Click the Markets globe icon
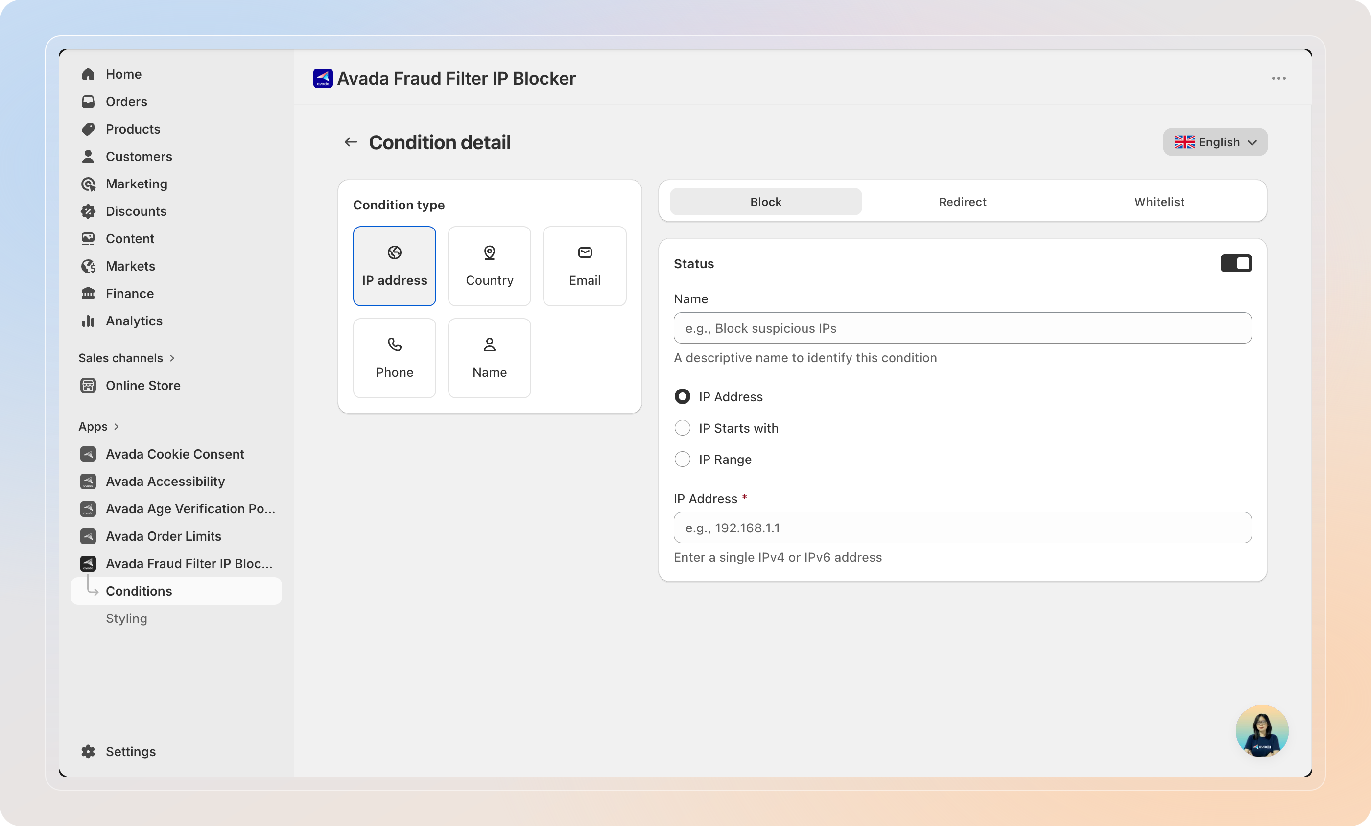The image size is (1371, 826). (x=88, y=266)
